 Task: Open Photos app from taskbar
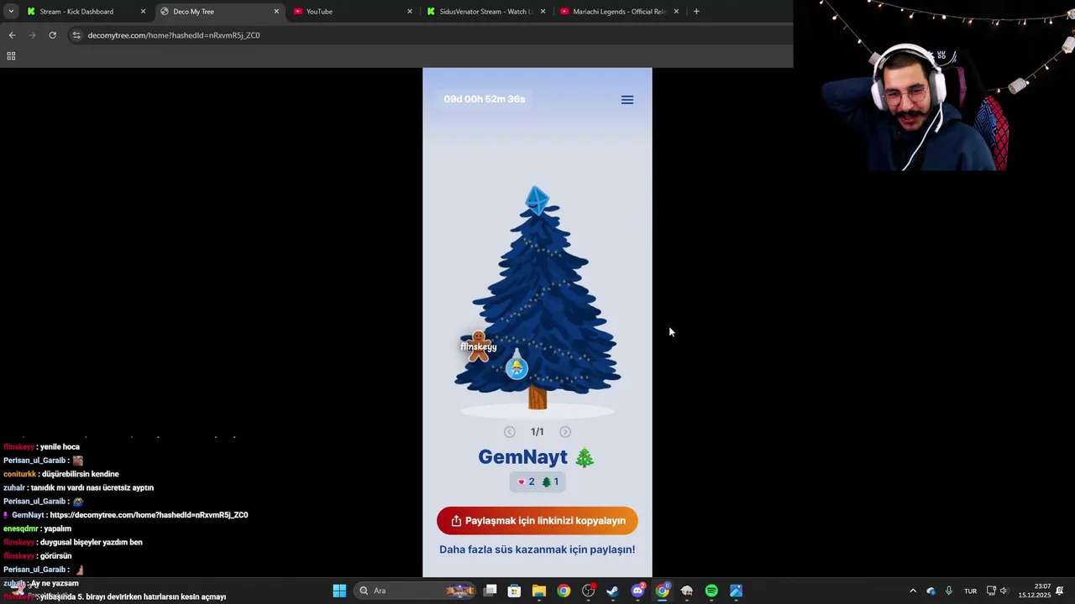pos(736,591)
